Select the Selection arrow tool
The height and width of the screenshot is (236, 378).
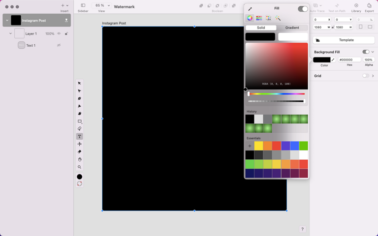pyautogui.click(x=79, y=83)
